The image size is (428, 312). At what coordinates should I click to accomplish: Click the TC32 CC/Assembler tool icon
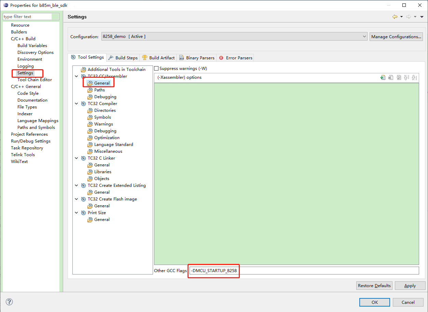click(x=84, y=76)
